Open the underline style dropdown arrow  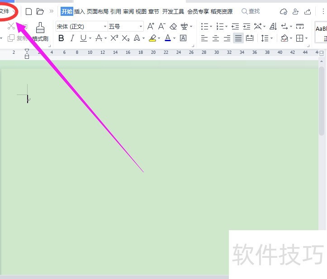pos(90,38)
